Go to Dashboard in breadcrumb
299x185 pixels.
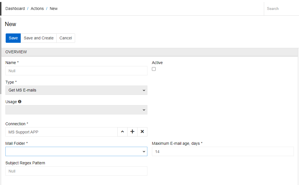click(15, 8)
